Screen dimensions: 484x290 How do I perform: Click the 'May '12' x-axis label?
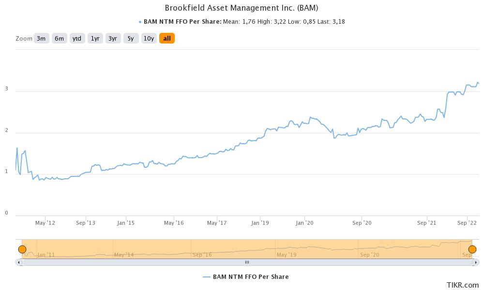click(x=45, y=223)
